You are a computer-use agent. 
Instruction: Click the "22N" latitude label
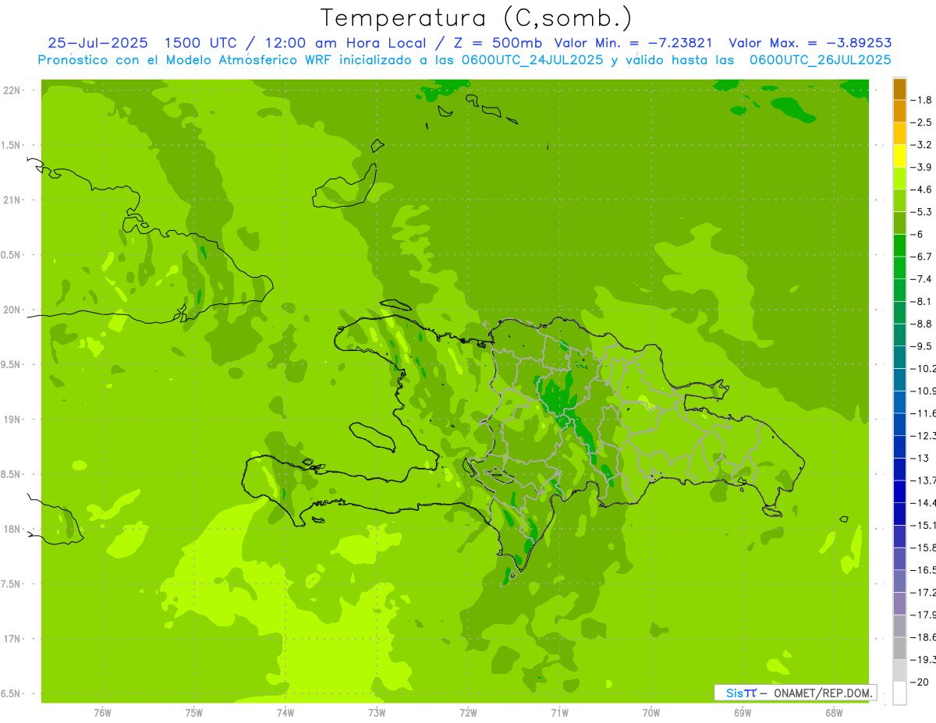[x=12, y=90]
